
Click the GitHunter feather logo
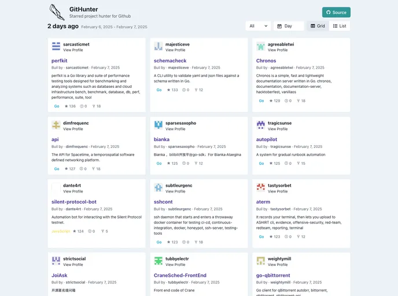(57, 12)
